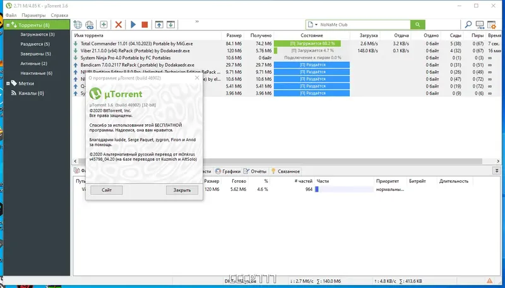Start torrent with the blue play icon
Image resolution: width=505 pixels, height=288 pixels.
pyautogui.click(x=133, y=25)
